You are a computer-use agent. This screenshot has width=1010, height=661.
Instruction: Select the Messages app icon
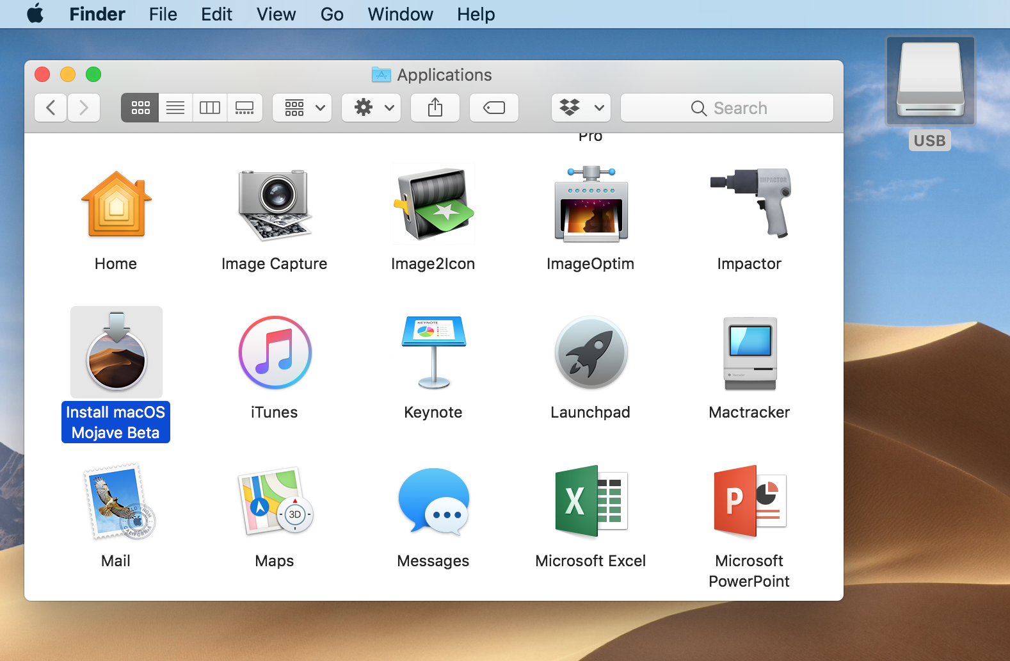[433, 502]
